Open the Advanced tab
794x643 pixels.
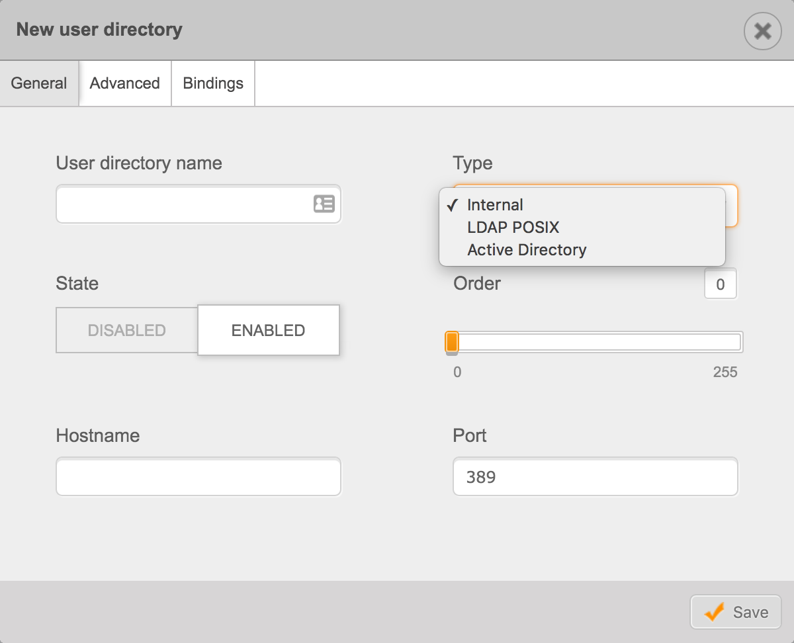(x=125, y=83)
